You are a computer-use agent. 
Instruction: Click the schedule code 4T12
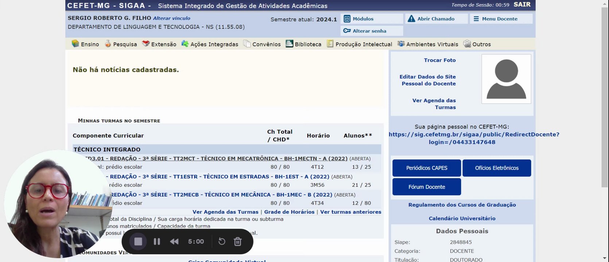(x=317, y=167)
